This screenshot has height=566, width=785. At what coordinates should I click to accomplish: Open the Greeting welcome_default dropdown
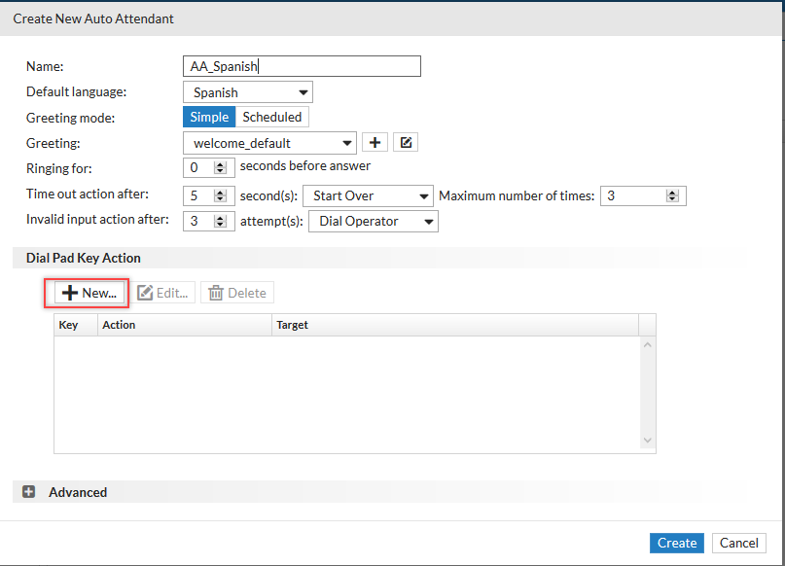[269, 143]
